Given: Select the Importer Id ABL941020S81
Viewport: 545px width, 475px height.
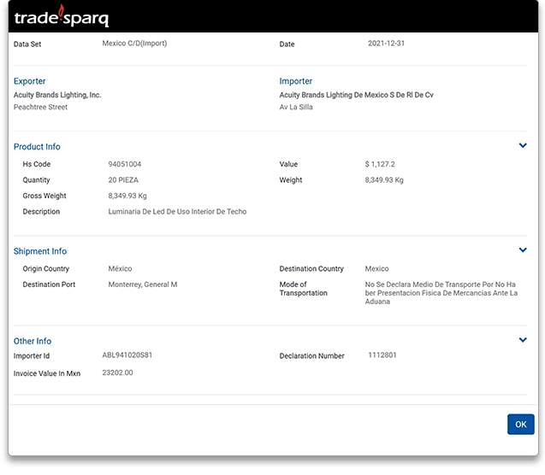Looking at the screenshot, I should (x=127, y=355).
